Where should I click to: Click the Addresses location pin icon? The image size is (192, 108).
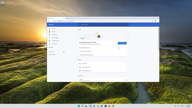point(80,71)
